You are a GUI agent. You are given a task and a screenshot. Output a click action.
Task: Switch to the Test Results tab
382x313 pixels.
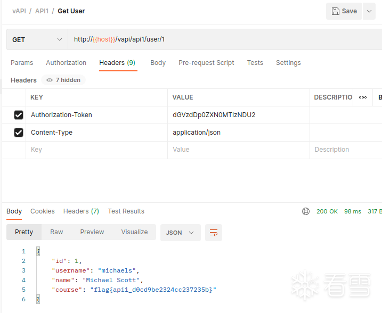pos(126,211)
